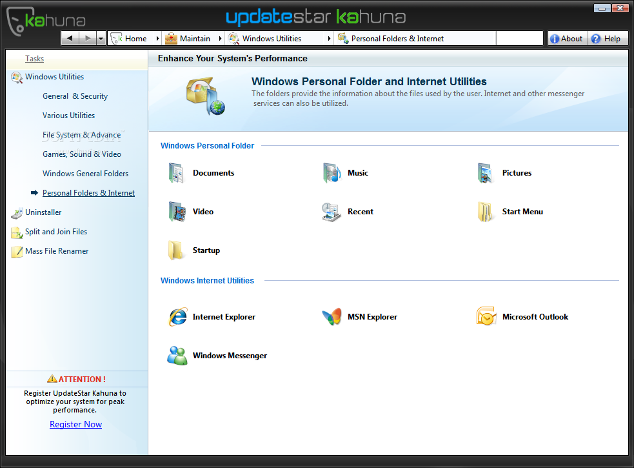The width and height of the screenshot is (634, 468).
Task: Expand the arrow after Maintain breadcrumb
Action: pos(220,39)
